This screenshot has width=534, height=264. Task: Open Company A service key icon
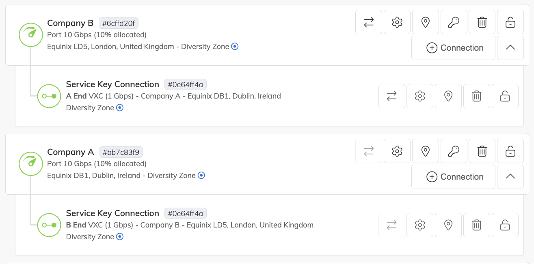(x=454, y=151)
